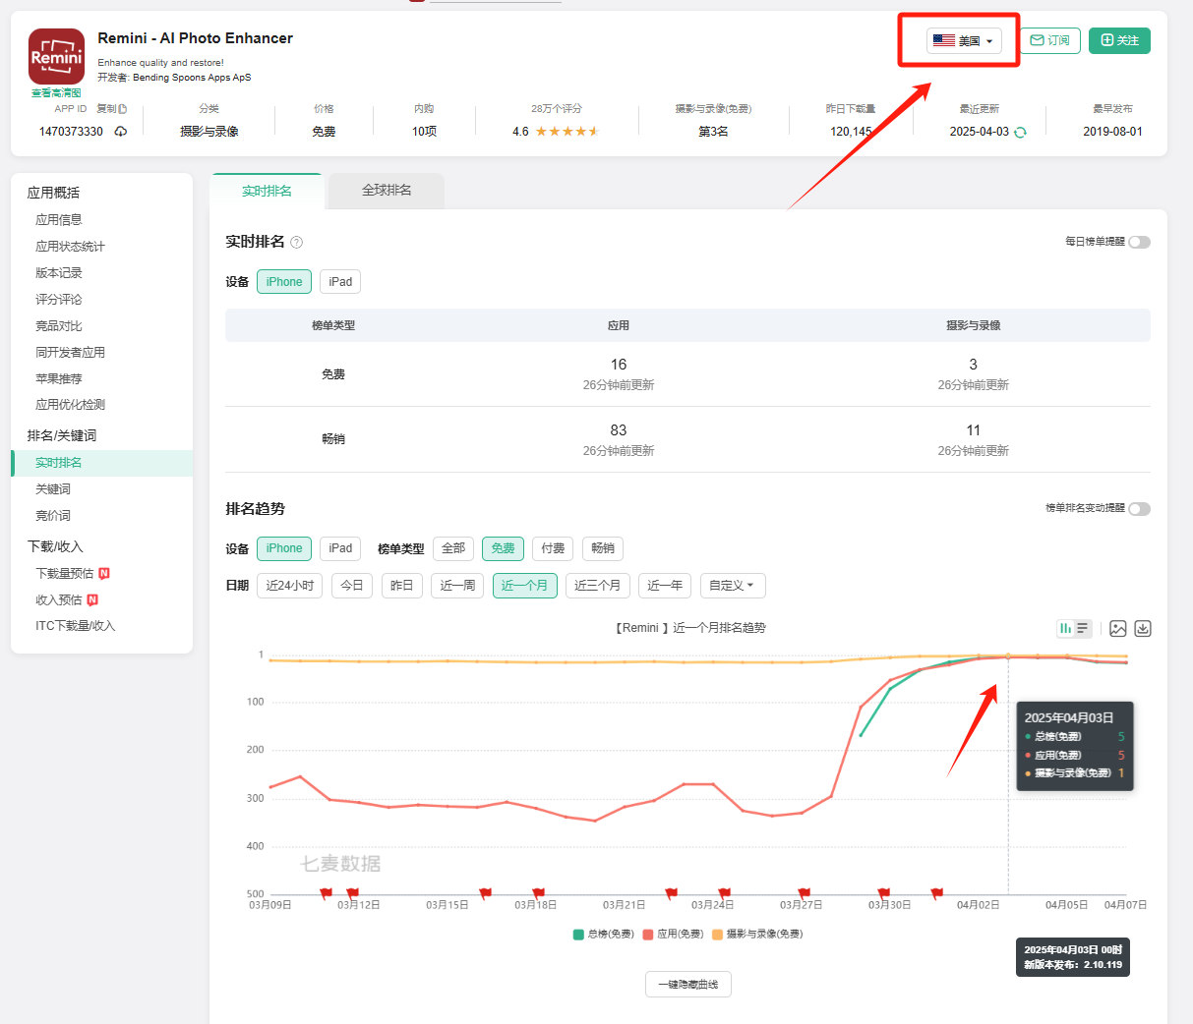Image resolution: width=1193 pixels, height=1024 pixels.
Task: Toggle the 每日榜单提醒 switch
Action: click(1139, 242)
